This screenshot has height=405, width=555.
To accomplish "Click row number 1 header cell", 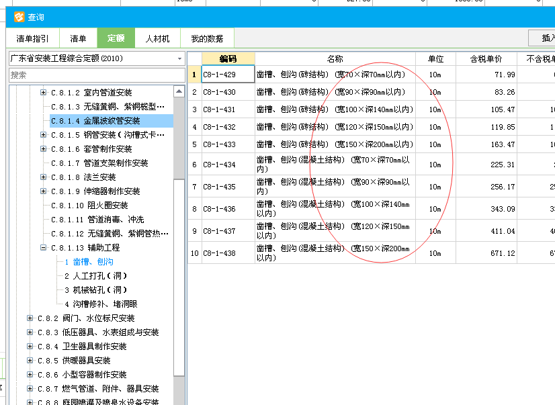I will tap(194, 75).
